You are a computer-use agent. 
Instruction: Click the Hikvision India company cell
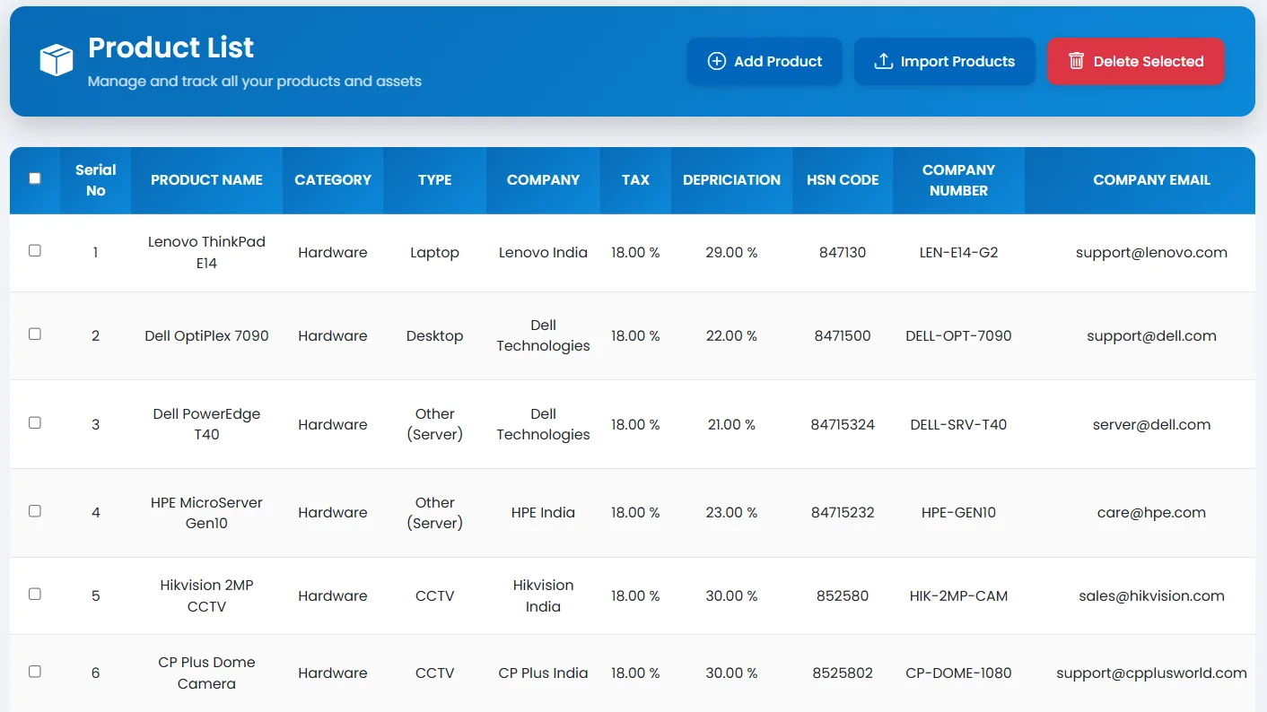543,595
